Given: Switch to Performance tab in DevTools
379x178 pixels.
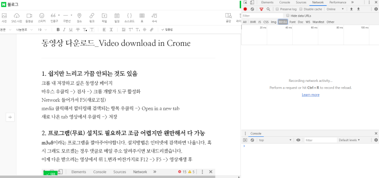Looking at the screenshot, I should click(x=338, y=2).
